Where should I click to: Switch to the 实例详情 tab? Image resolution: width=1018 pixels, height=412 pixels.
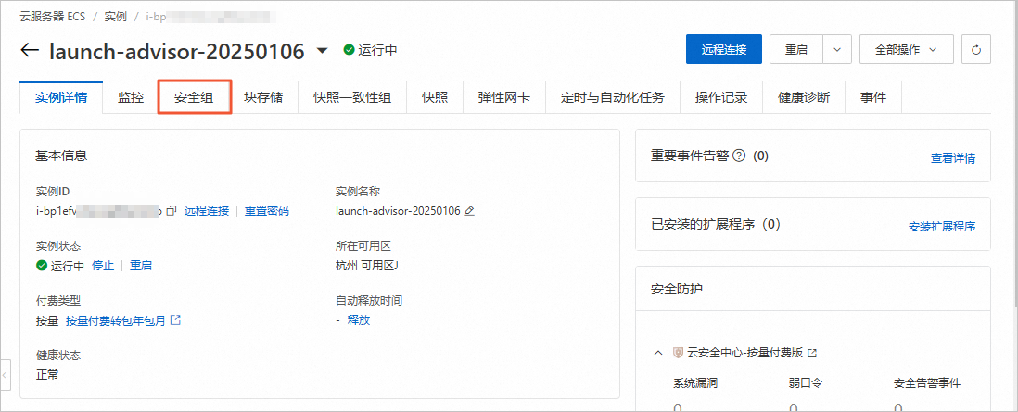pyautogui.click(x=61, y=98)
